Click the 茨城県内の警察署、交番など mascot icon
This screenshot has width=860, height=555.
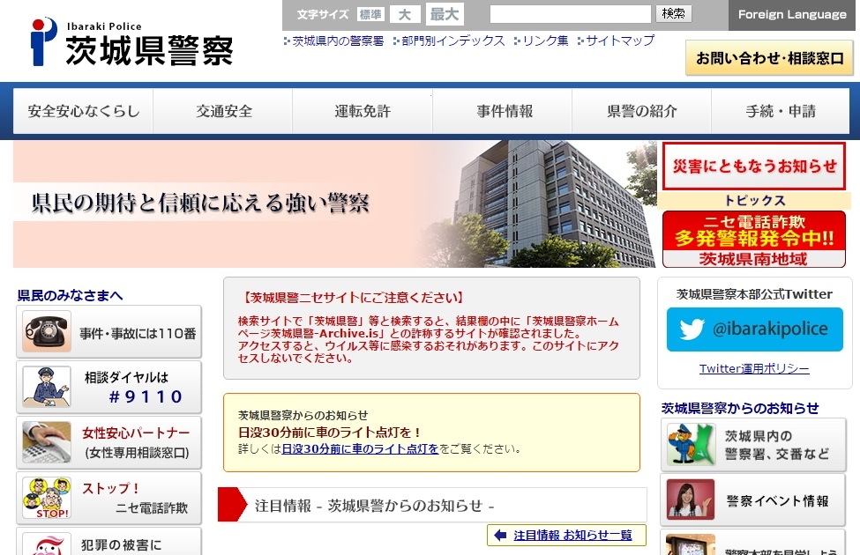coord(690,445)
